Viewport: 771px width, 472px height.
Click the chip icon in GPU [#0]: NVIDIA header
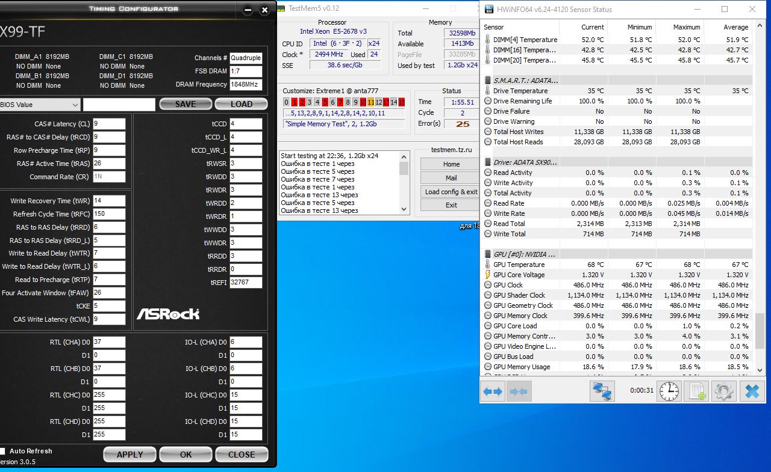coord(488,254)
